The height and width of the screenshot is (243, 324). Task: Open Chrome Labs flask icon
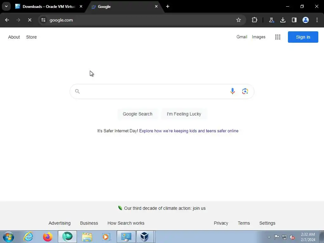pos(271,20)
